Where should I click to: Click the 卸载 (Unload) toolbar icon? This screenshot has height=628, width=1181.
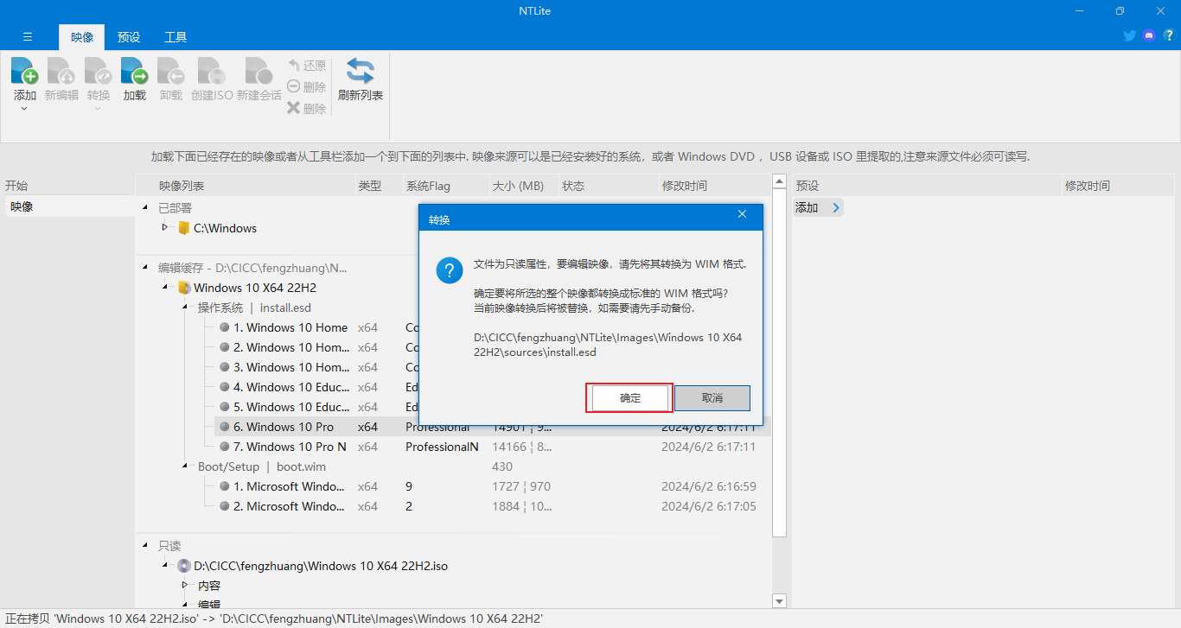coord(170,71)
